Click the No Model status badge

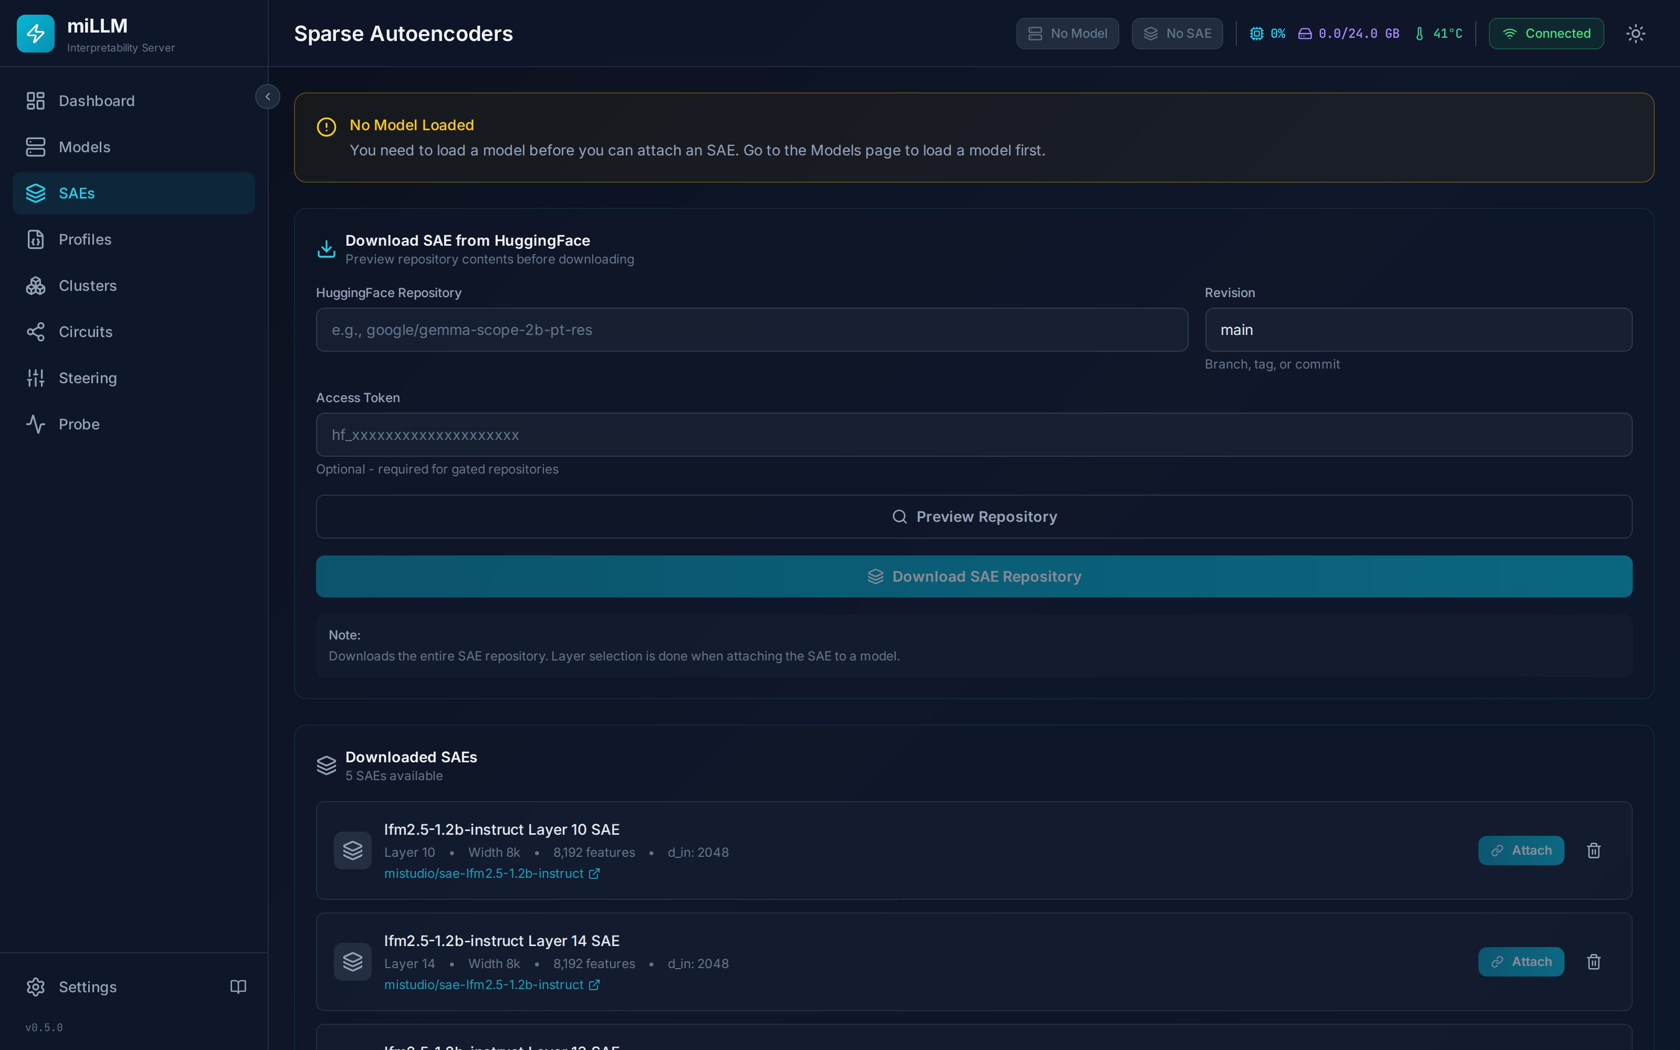click(x=1067, y=33)
